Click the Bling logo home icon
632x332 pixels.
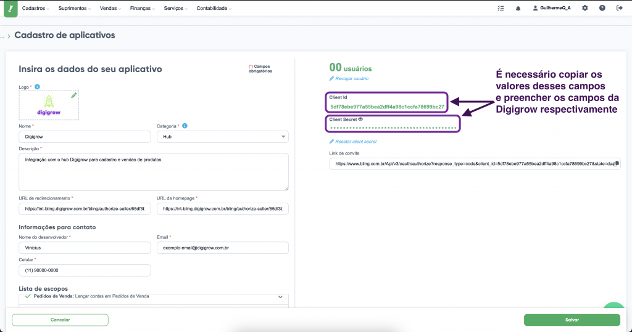(x=10, y=9)
